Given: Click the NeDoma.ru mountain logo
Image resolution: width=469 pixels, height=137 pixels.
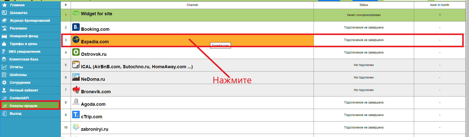Looking at the screenshot, I should tap(76, 77).
